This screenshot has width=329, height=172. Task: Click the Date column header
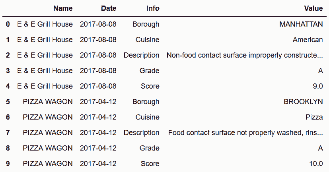[x=109, y=8]
